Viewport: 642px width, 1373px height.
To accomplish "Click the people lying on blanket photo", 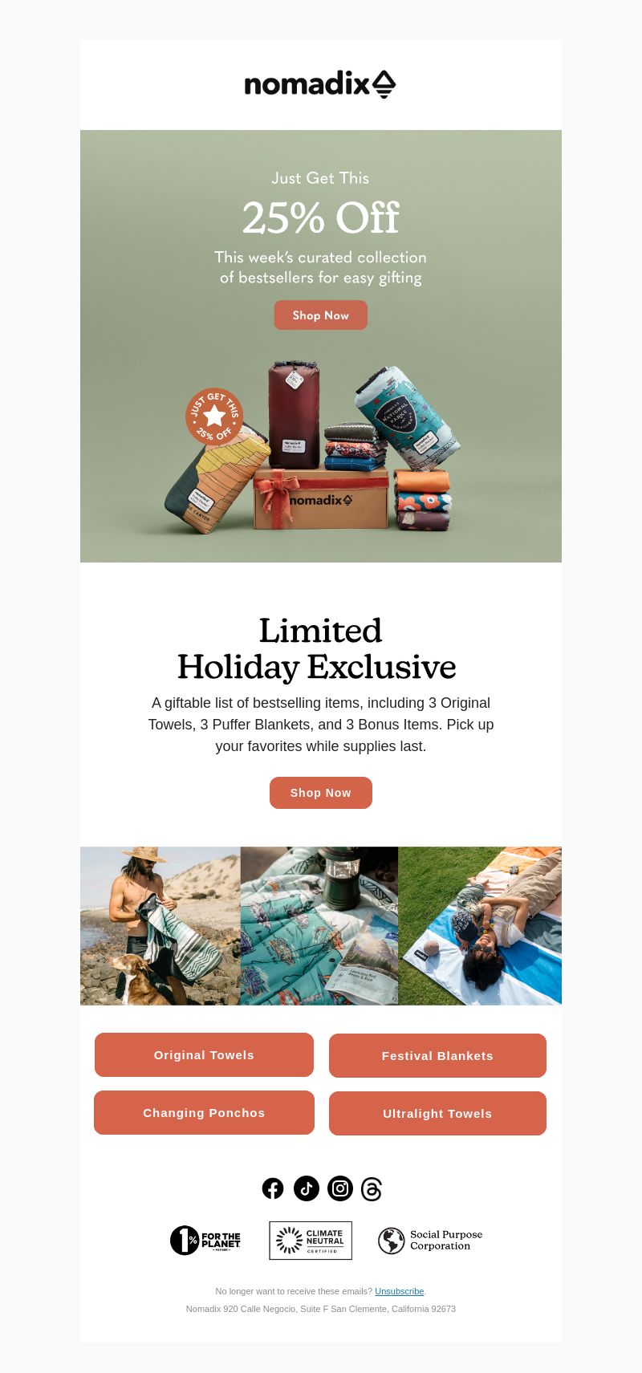I will 480,926.
